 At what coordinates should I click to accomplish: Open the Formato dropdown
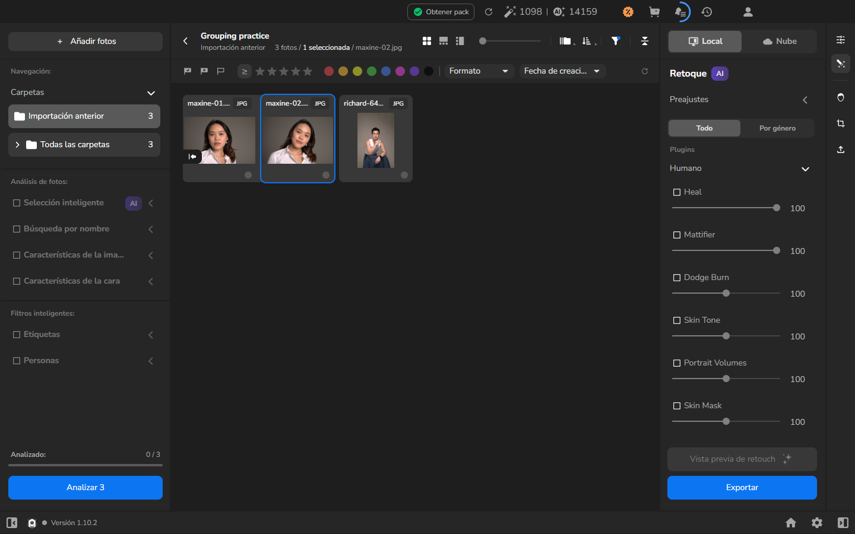[x=479, y=71]
